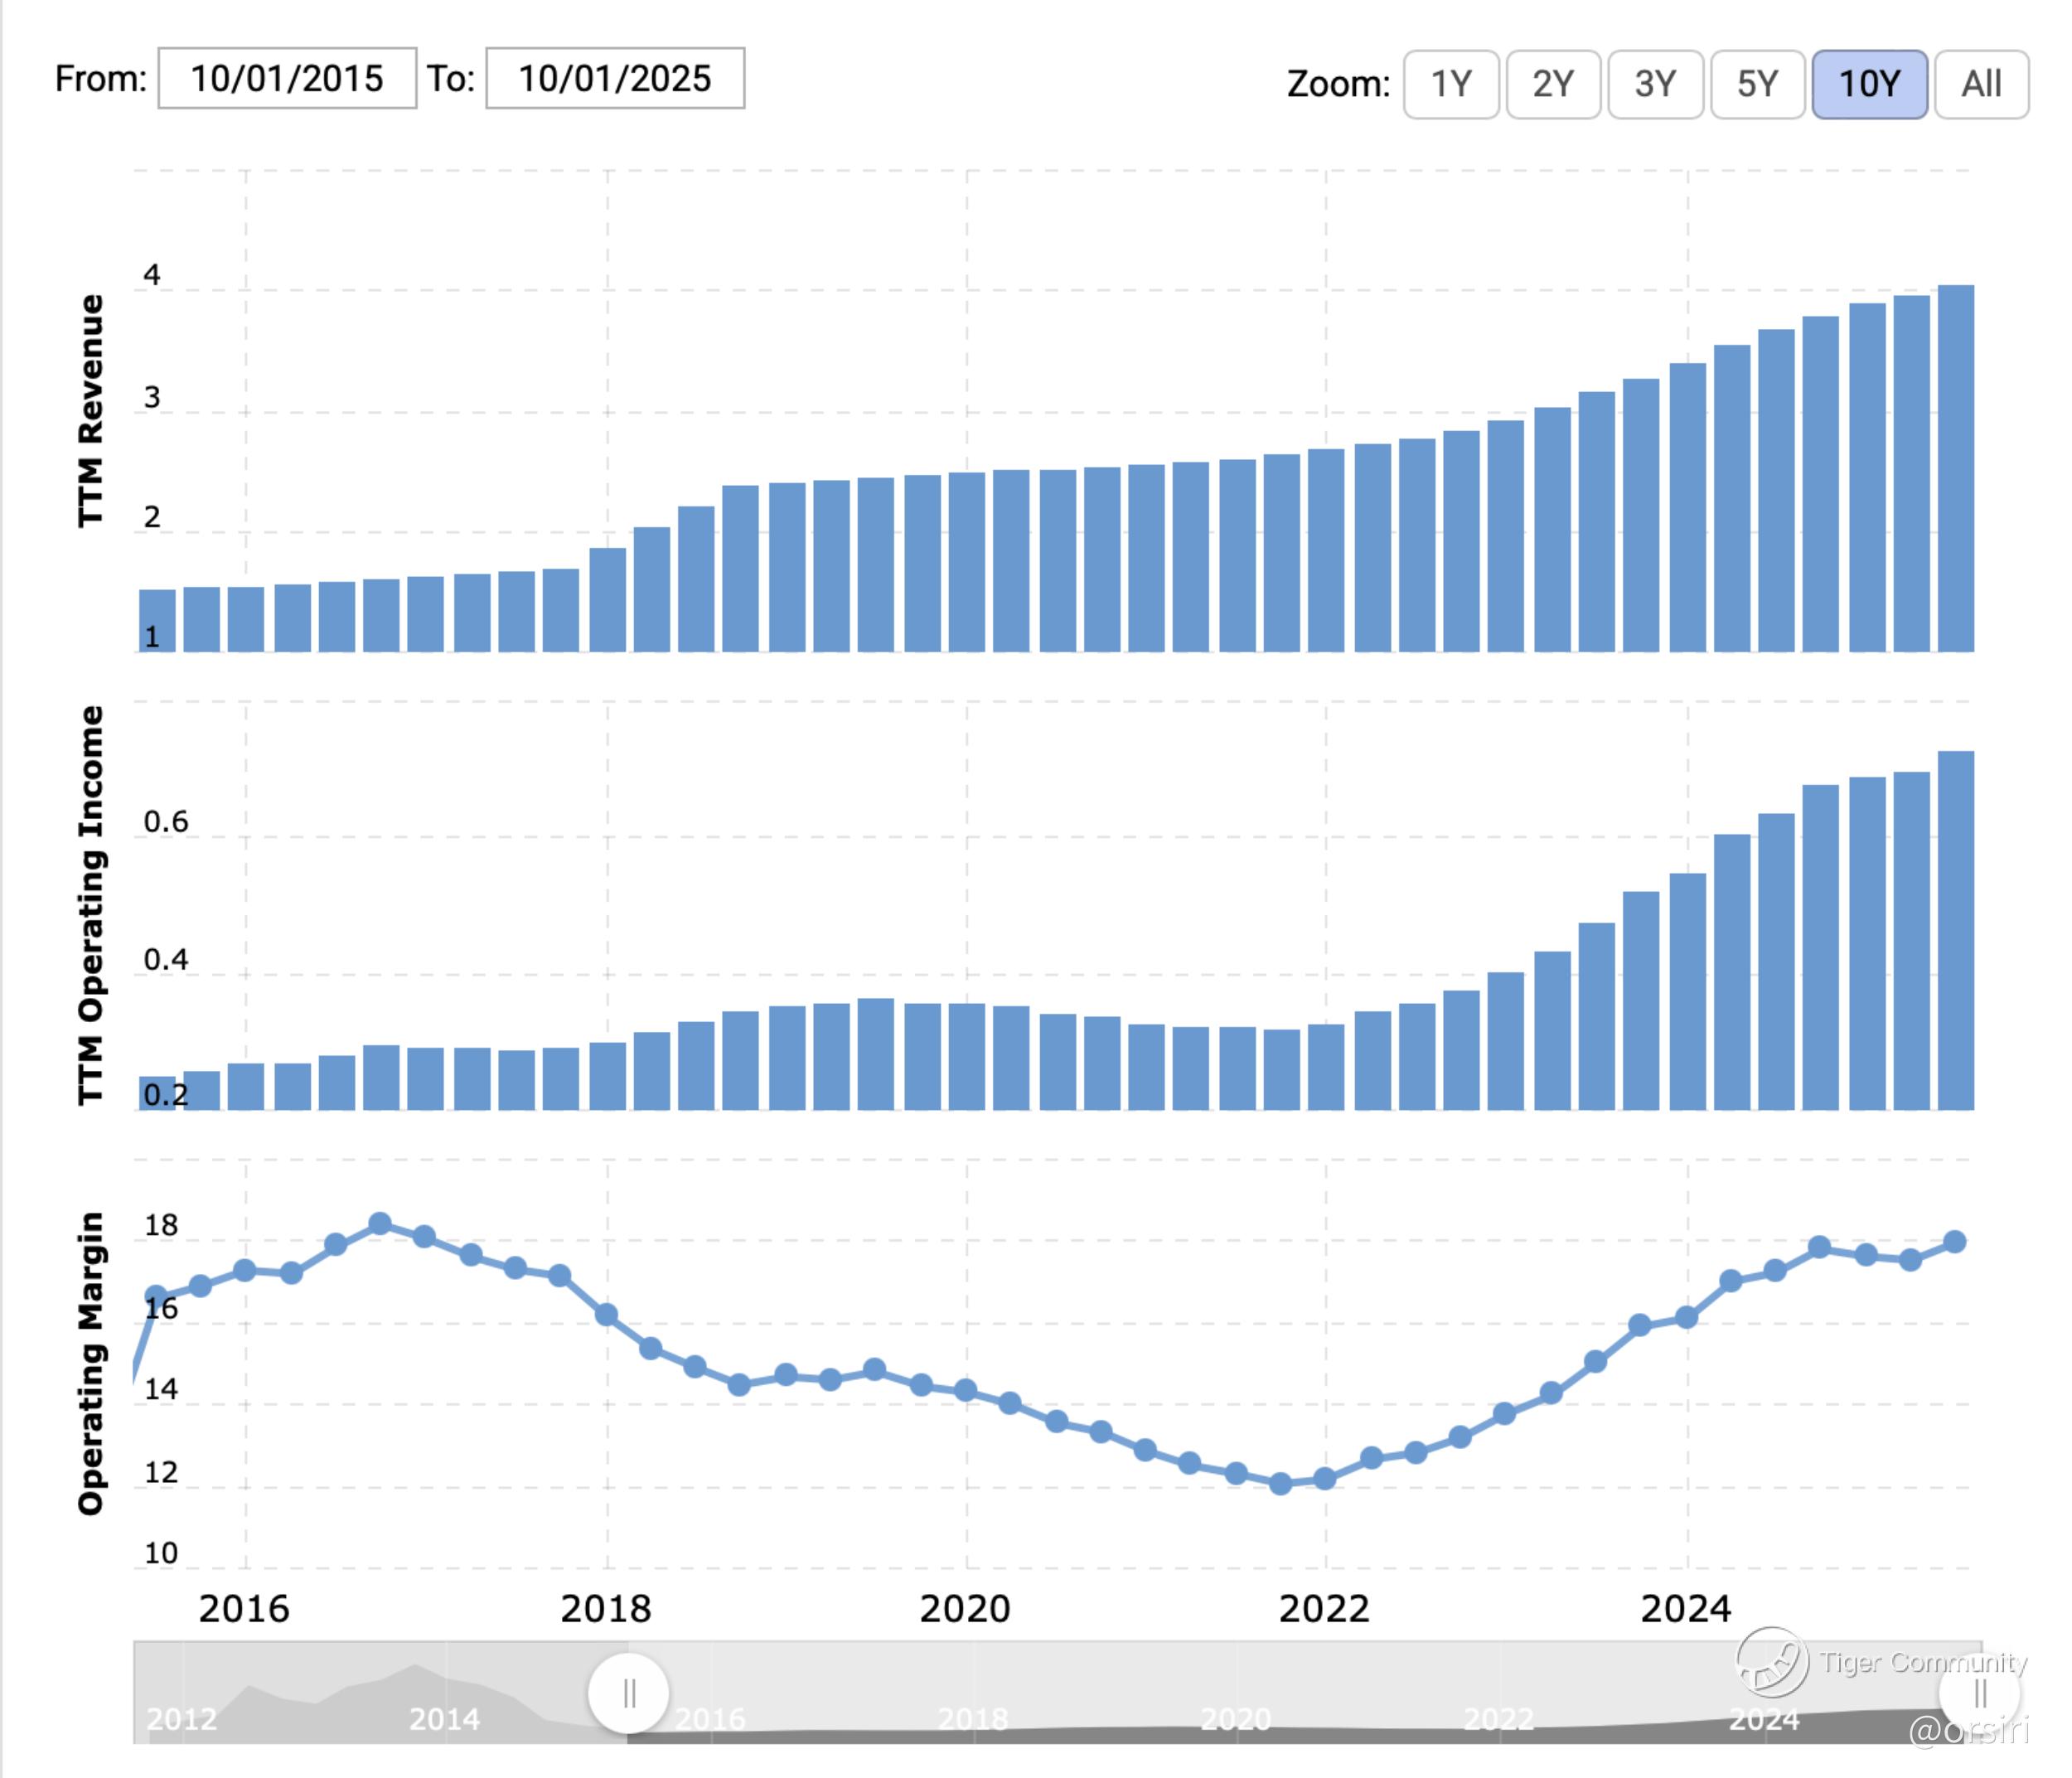2072x1778 pixels.
Task: Select the 1Y zoom button
Action: (x=1450, y=84)
